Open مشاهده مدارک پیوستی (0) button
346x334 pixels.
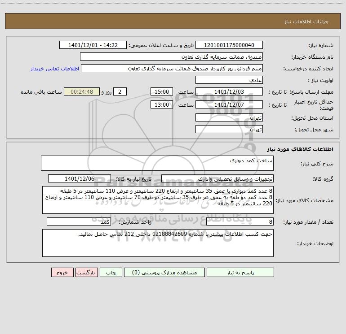pyautogui.click(x=164, y=273)
